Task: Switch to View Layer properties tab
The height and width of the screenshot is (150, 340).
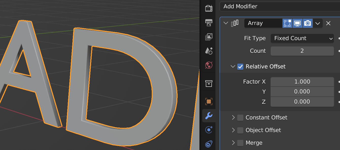Action: coord(209,37)
